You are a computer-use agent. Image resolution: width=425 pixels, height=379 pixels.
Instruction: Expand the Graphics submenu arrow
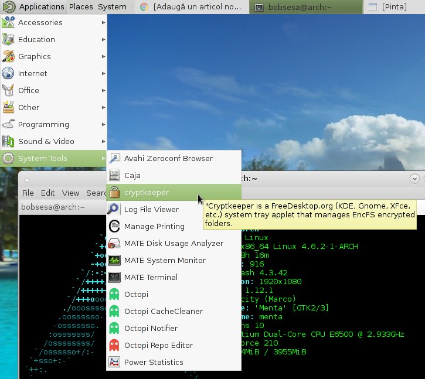coord(103,56)
